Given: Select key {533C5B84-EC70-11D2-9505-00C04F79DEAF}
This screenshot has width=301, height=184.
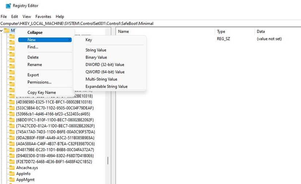Looking at the screenshot, I should [55, 108].
